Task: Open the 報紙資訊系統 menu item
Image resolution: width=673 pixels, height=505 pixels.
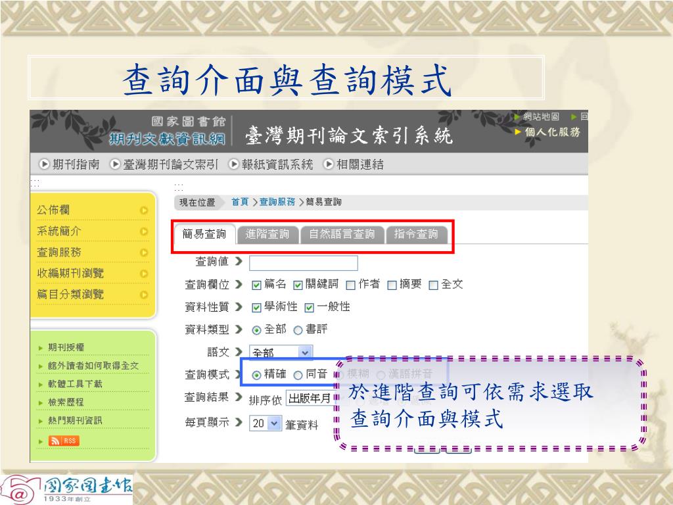Action: coord(277,164)
